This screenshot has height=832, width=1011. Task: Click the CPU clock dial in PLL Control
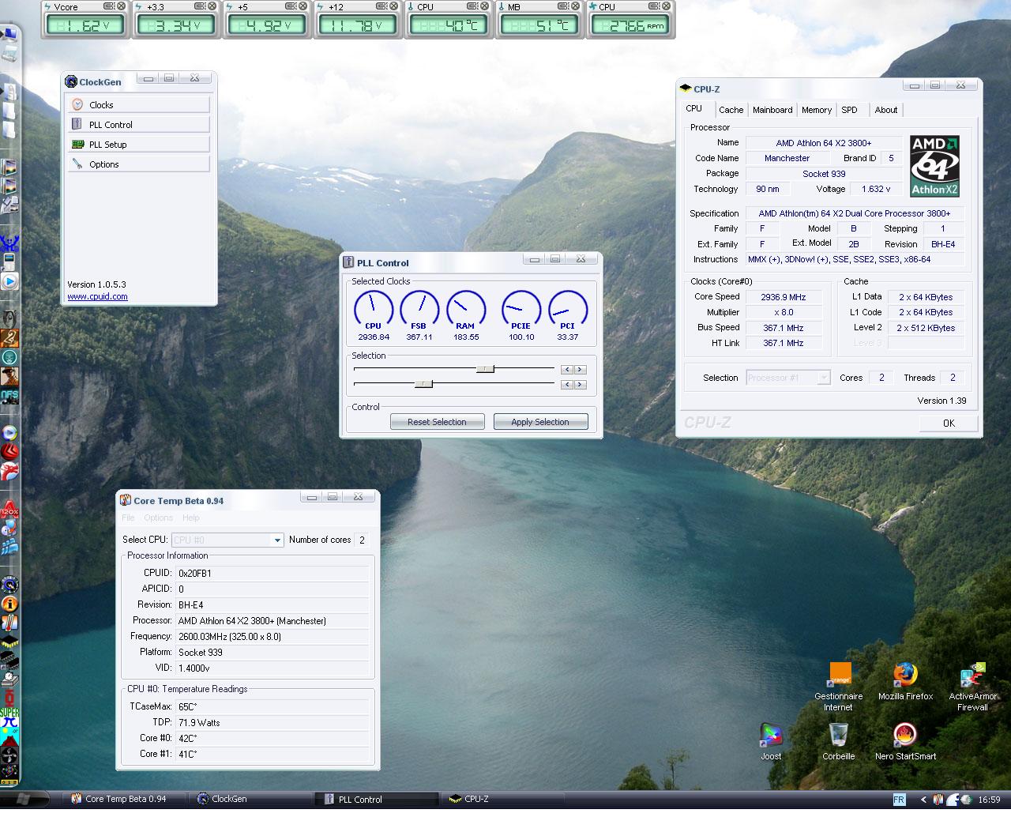(373, 310)
